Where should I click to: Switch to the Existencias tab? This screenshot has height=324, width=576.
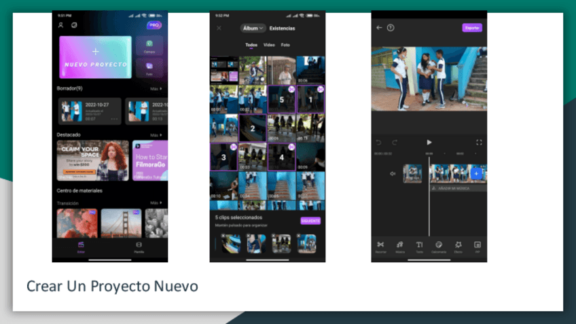tap(282, 29)
